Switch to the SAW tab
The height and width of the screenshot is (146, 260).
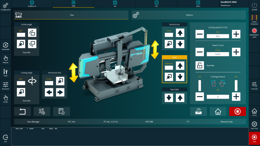pos(73,4)
